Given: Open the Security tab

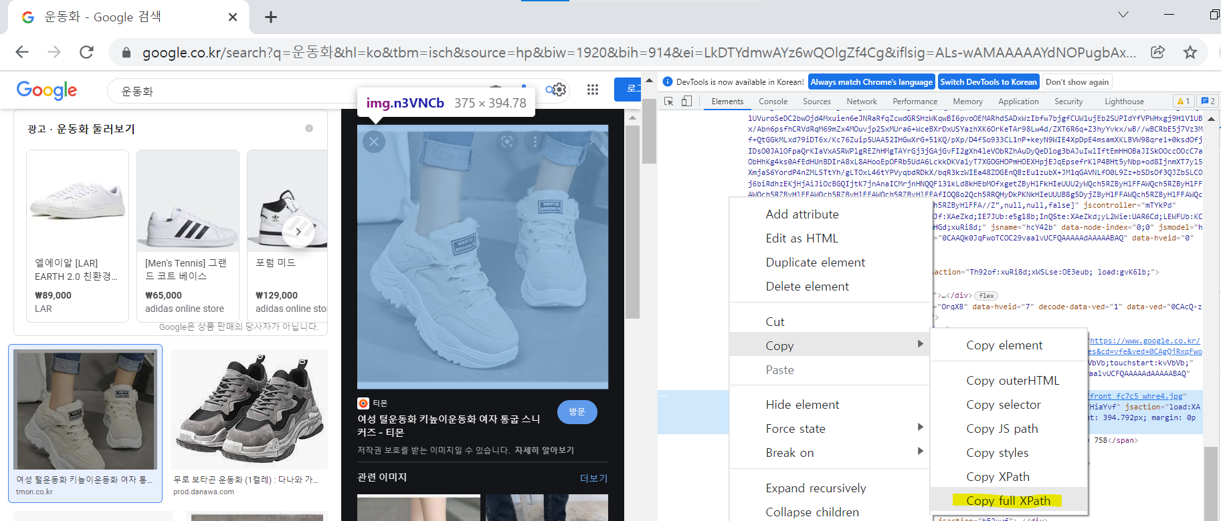Looking at the screenshot, I should (x=1068, y=102).
